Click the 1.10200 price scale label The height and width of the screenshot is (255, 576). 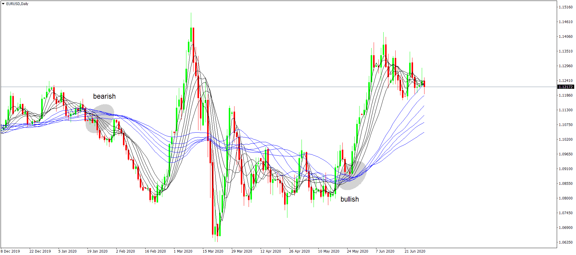click(x=565, y=139)
